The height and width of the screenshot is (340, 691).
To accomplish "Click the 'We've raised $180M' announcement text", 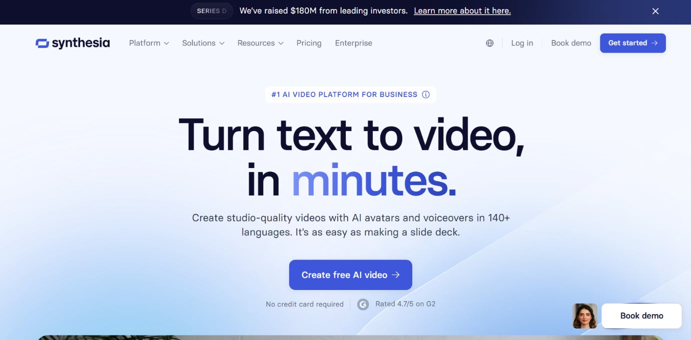I will point(324,10).
